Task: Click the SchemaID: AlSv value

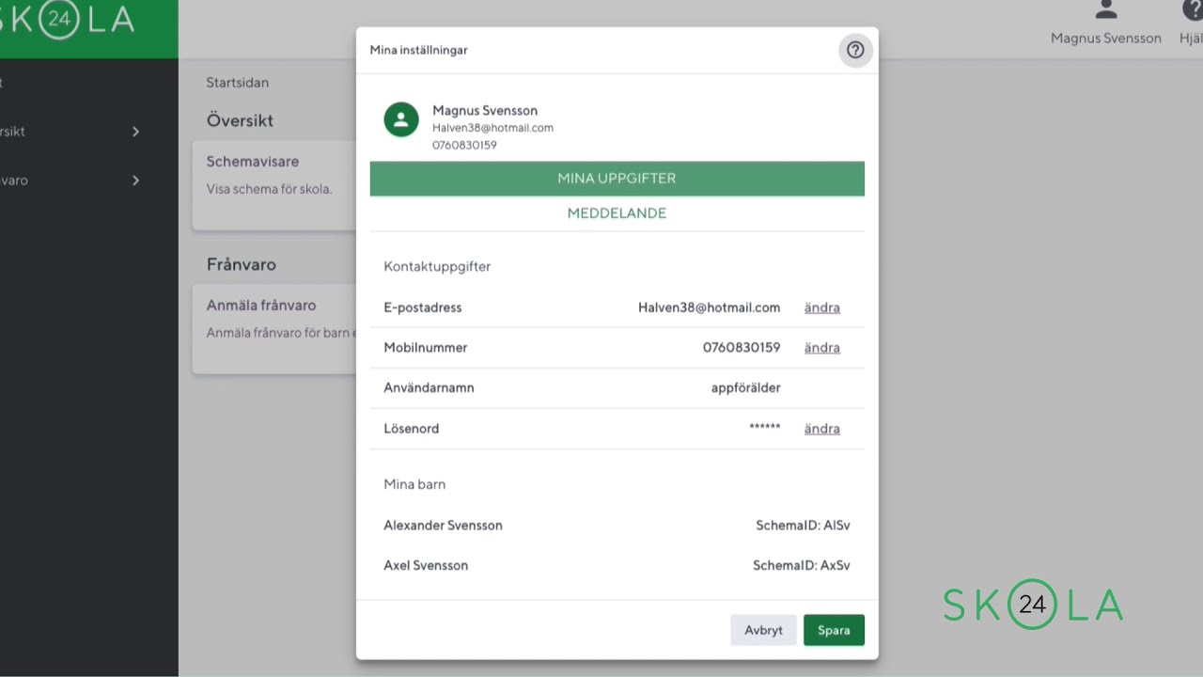Action: coord(803,526)
